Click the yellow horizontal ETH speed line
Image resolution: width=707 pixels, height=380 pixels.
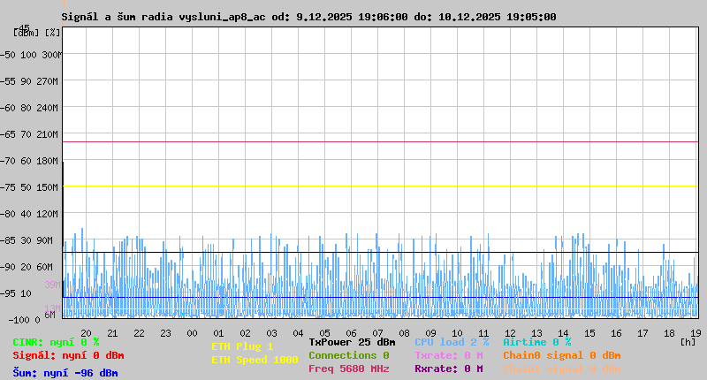(x=380, y=186)
